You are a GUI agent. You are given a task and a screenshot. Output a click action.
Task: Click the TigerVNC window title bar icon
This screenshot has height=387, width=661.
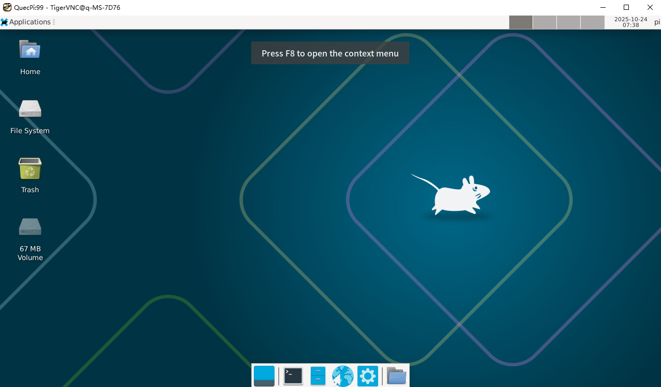click(x=7, y=7)
